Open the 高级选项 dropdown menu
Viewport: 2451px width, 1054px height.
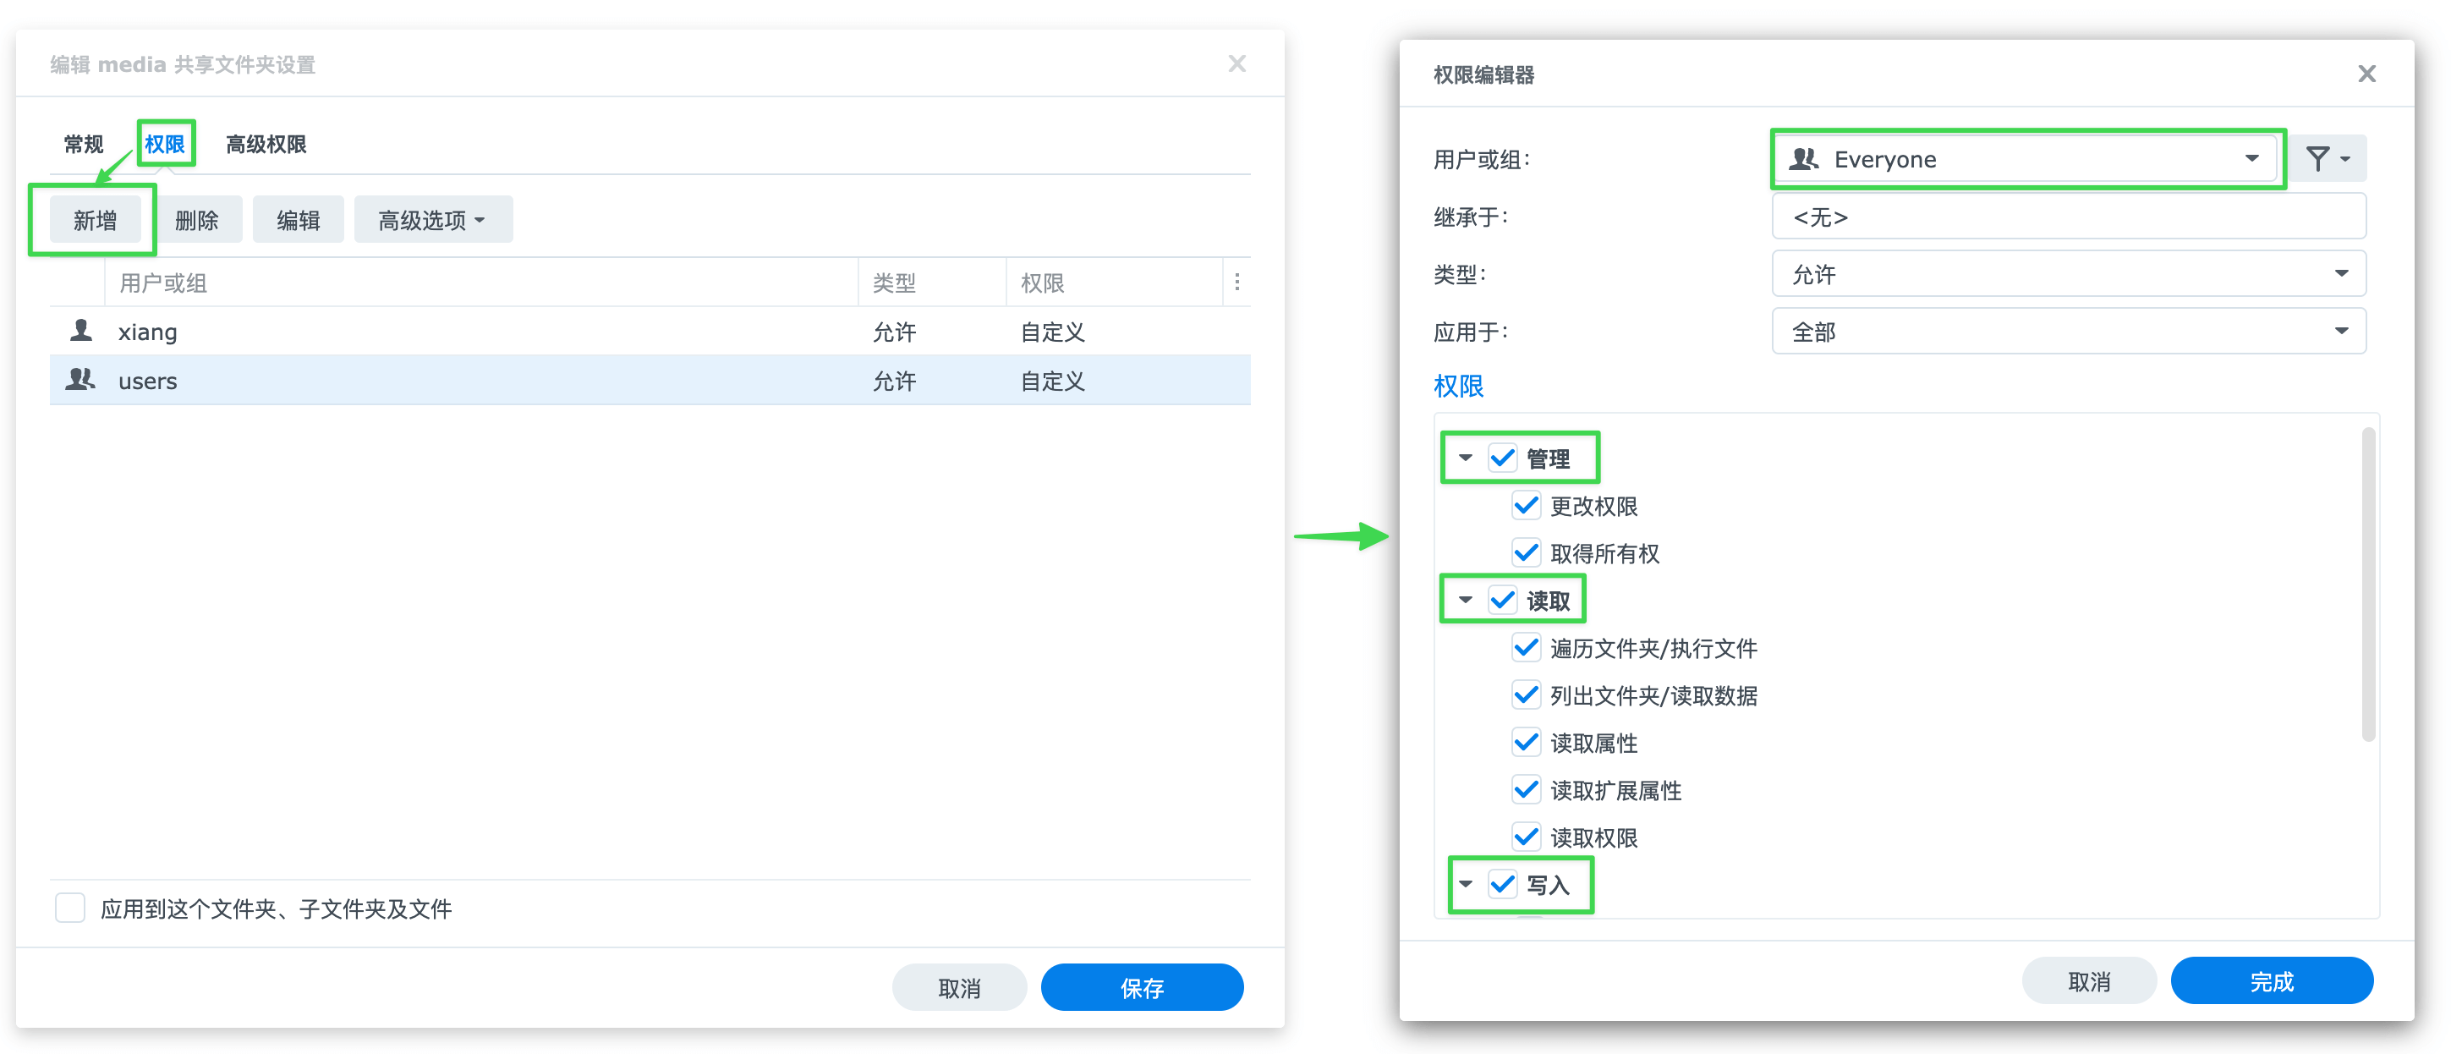pyautogui.click(x=433, y=220)
